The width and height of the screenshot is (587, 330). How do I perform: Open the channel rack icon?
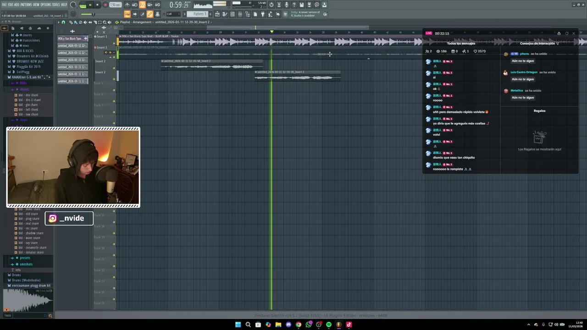tap(233, 14)
